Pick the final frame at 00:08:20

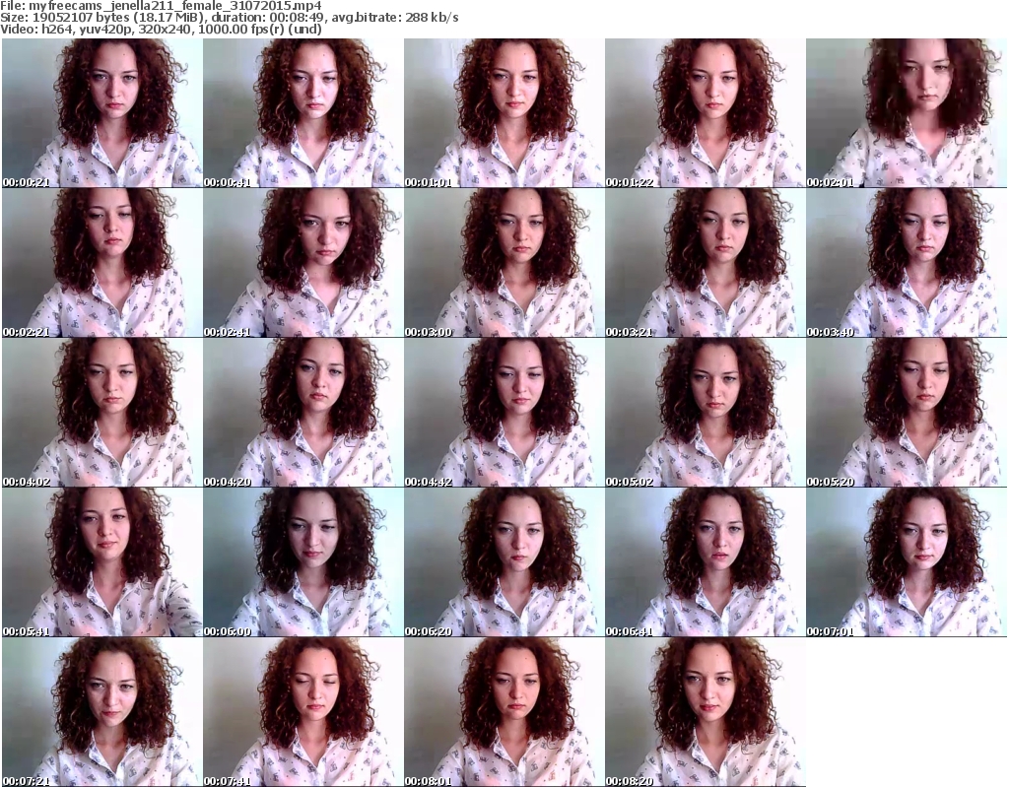[x=705, y=712]
